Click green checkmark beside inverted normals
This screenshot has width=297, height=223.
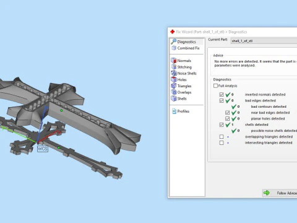228,95
